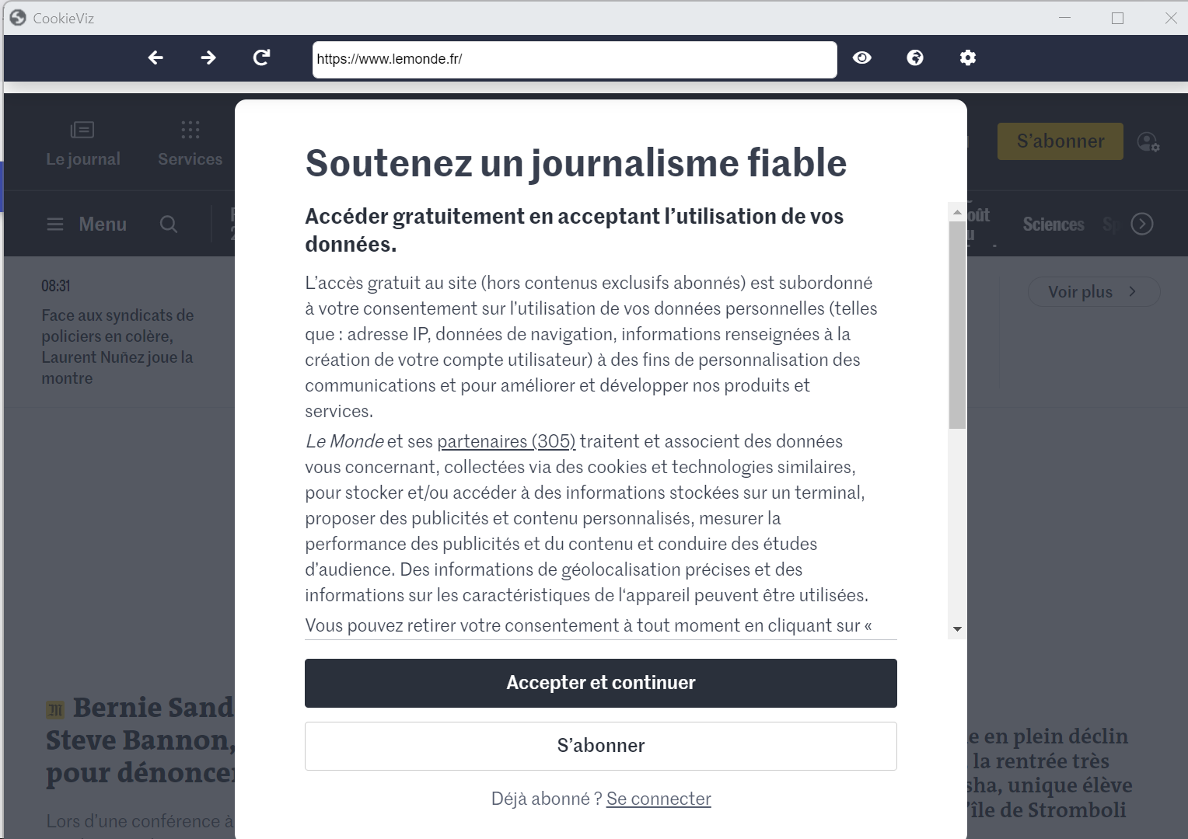This screenshot has width=1188, height=839.
Task: Toggle the eye visibility icon in toolbar
Action: coord(862,57)
